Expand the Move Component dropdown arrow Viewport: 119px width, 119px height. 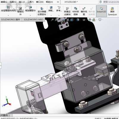point(30,15)
